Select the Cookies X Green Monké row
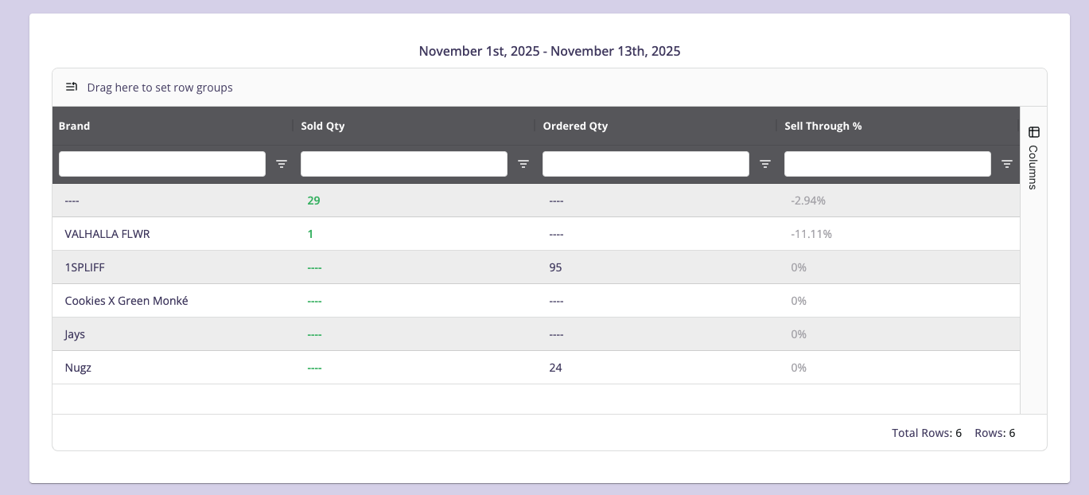 click(126, 301)
